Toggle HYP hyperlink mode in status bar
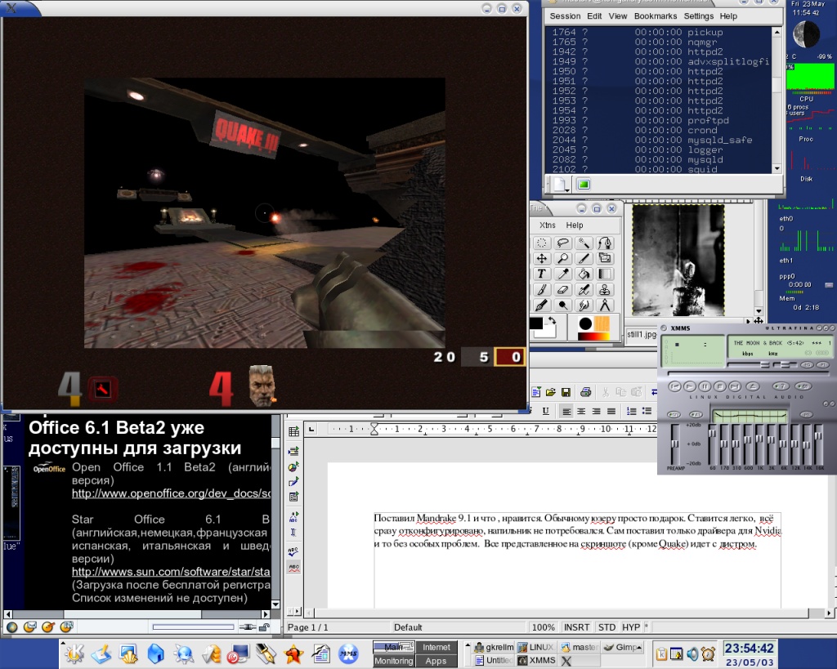Screen dimensions: 837x669 (631, 627)
